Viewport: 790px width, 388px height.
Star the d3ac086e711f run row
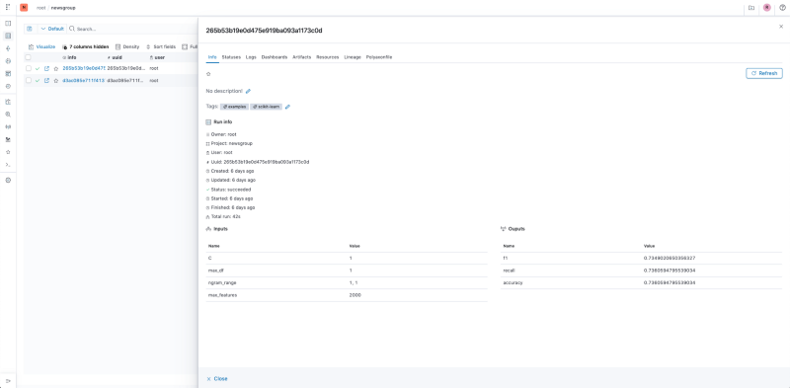[56, 80]
